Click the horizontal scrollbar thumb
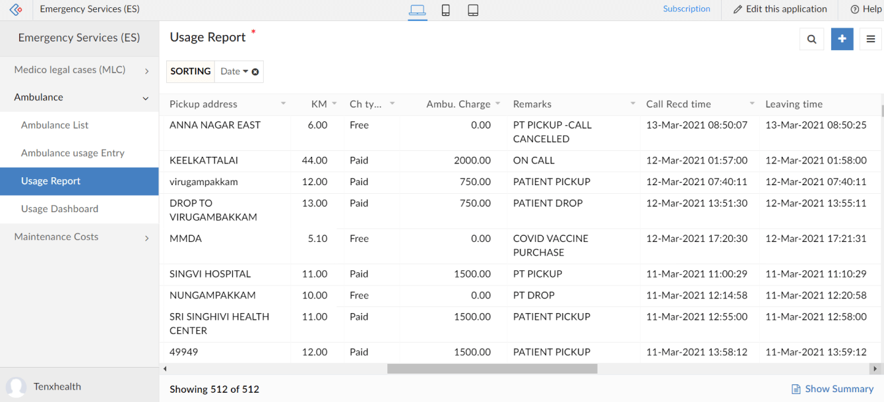Image resolution: width=884 pixels, height=402 pixels. tap(491, 369)
